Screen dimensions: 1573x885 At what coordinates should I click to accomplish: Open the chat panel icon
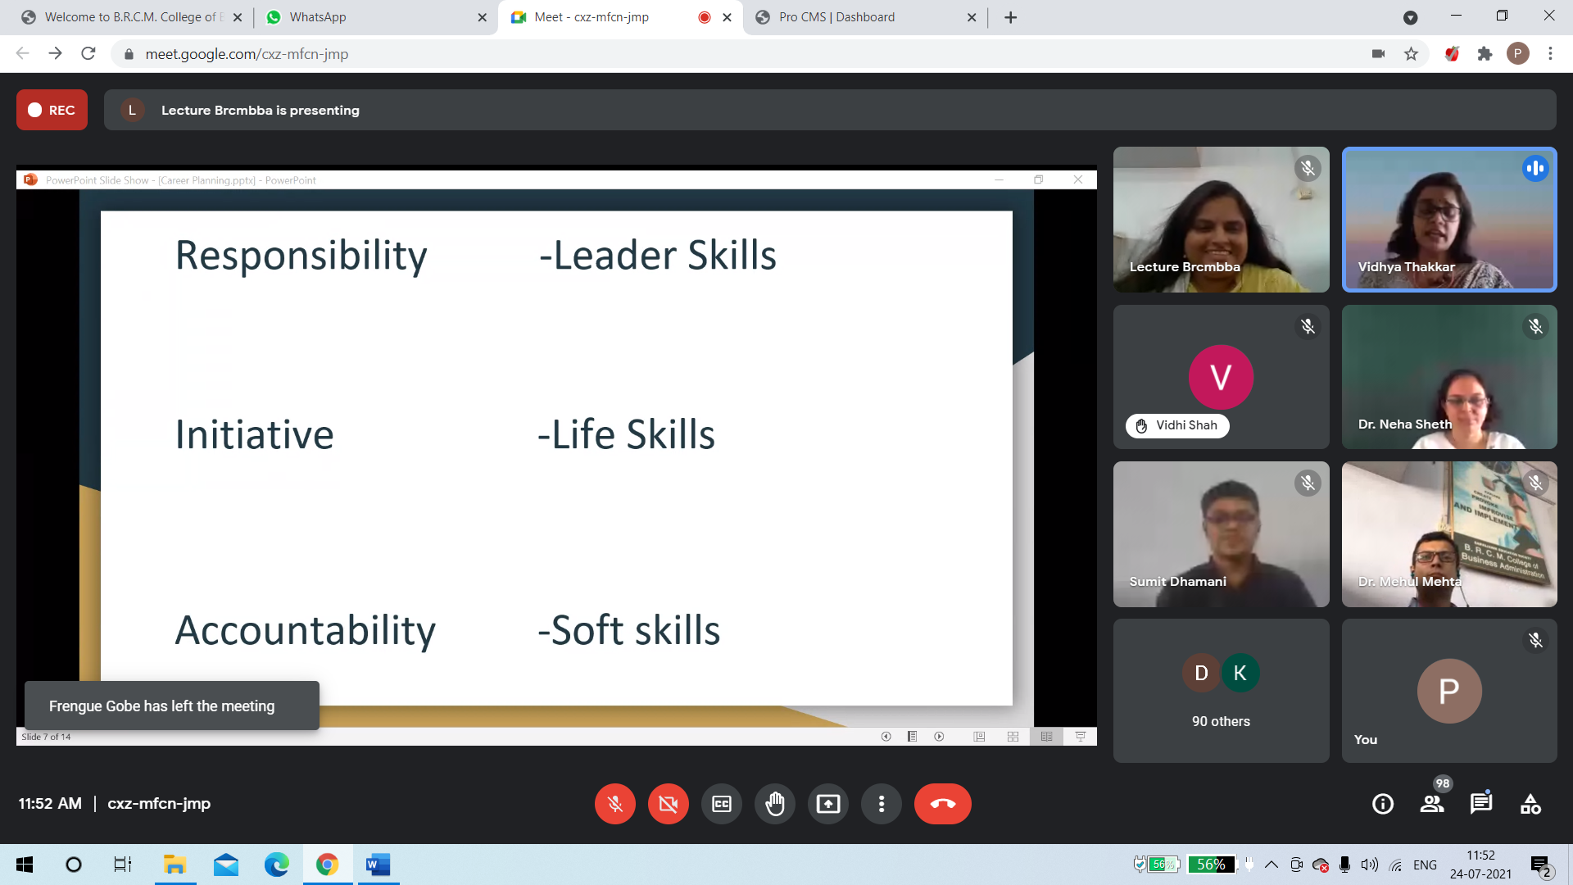pos(1480,804)
